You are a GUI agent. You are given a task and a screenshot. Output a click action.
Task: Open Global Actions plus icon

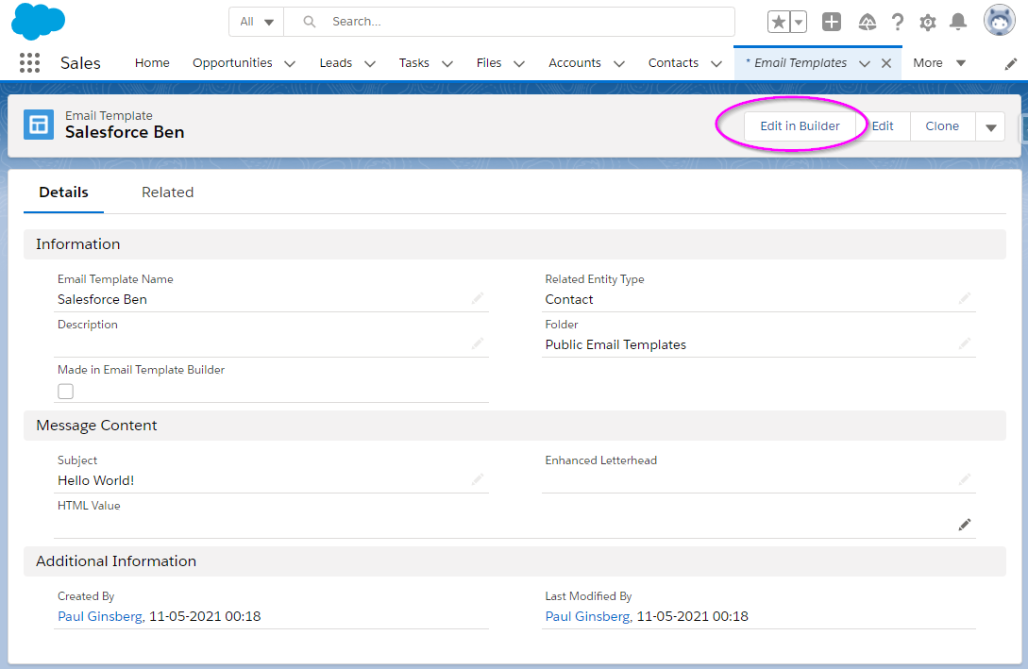point(832,22)
